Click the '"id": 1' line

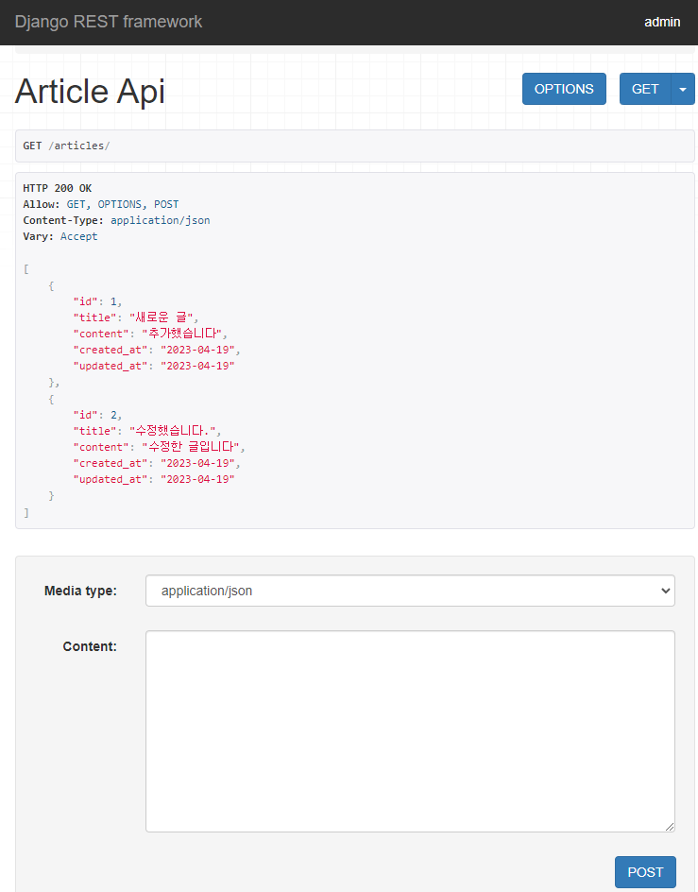click(x=97, y=301)
